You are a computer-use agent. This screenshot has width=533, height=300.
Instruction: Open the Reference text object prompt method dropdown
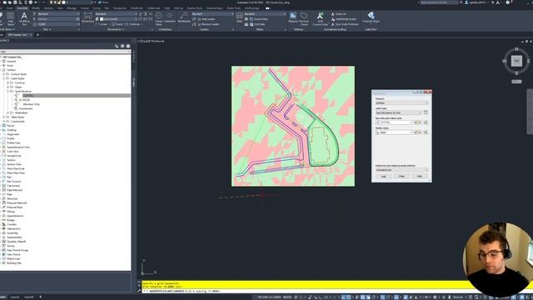pyautogui.click(x=401, y=170)
